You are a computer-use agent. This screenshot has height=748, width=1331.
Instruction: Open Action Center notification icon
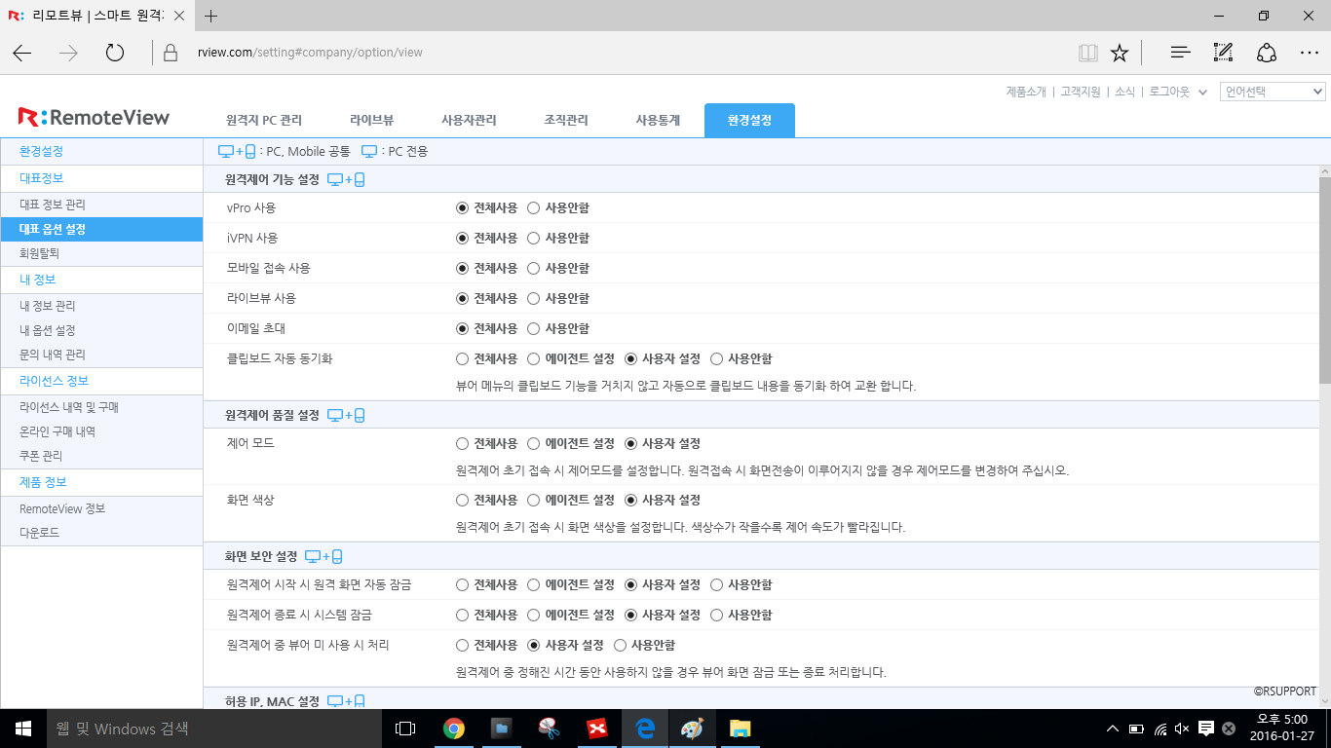click(1206, 729)
